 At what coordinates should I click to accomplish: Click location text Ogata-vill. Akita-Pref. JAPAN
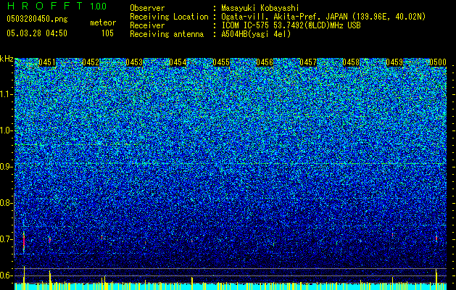tap(284, 17)
